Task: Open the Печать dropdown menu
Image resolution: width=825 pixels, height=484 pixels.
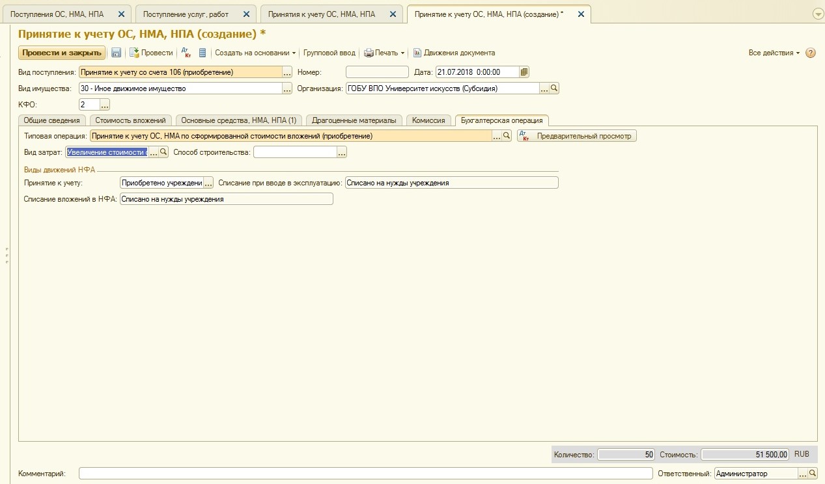Action: 384,53
